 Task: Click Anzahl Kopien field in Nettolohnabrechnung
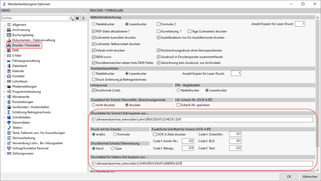(300, 24)
